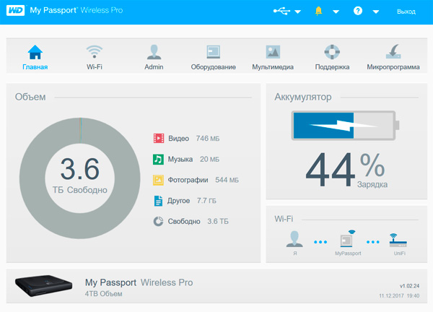
Task: Click the user icon labeled Я
Action: [294, 239]
